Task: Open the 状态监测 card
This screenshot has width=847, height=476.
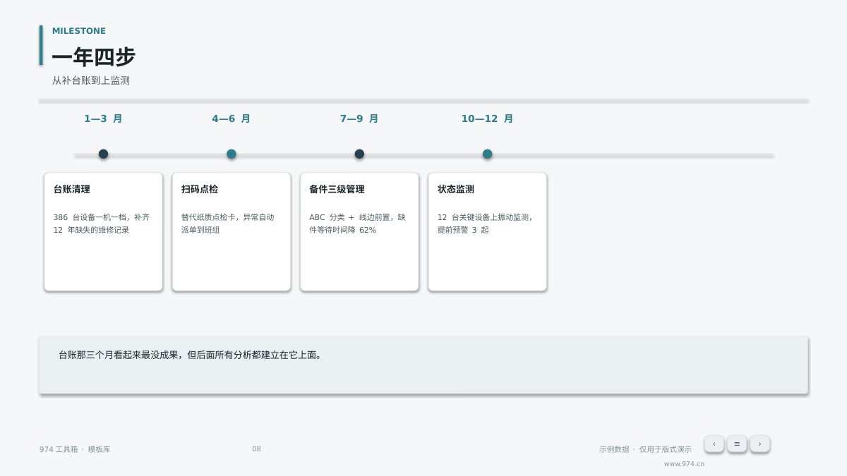Action: pos(487,231)
